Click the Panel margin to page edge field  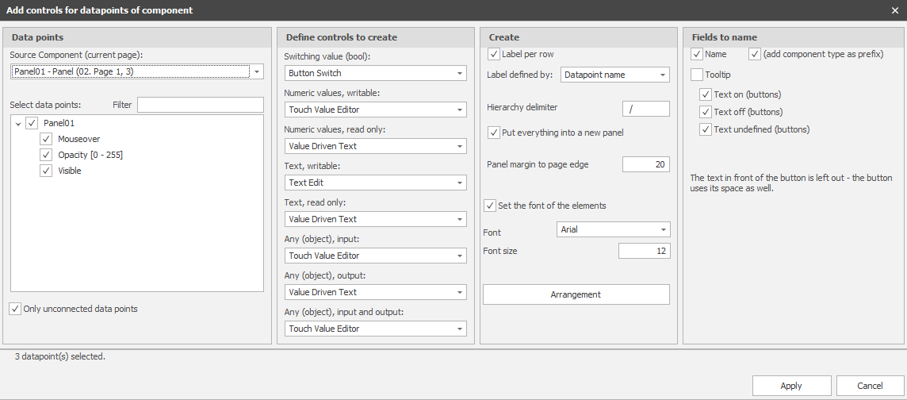[646, 163]
